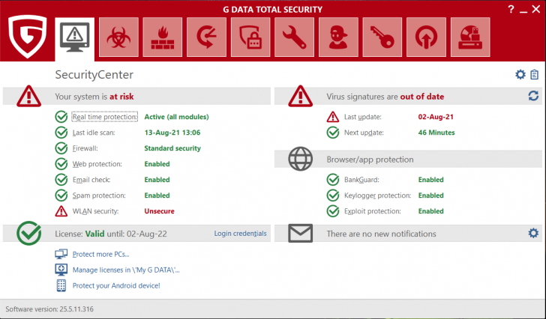Screen dimensions: 546x319
Task: Click the Android device phone icon
Action: click(x=61, y=285)
